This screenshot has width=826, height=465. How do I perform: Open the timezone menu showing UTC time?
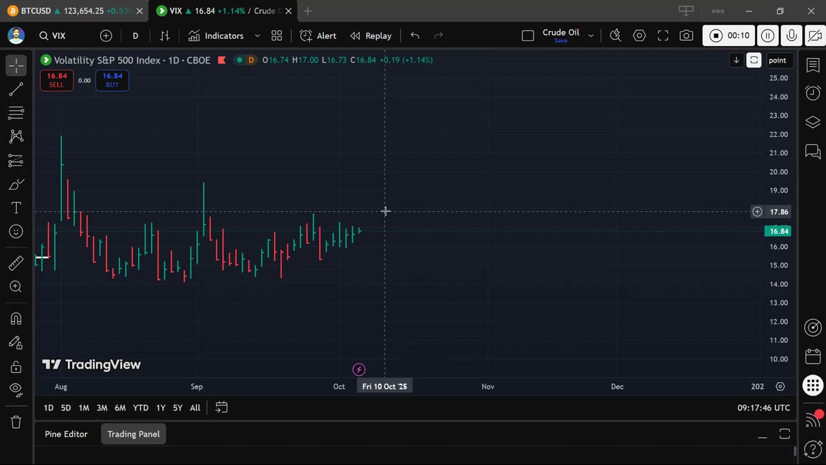click(x=763, y=408)
